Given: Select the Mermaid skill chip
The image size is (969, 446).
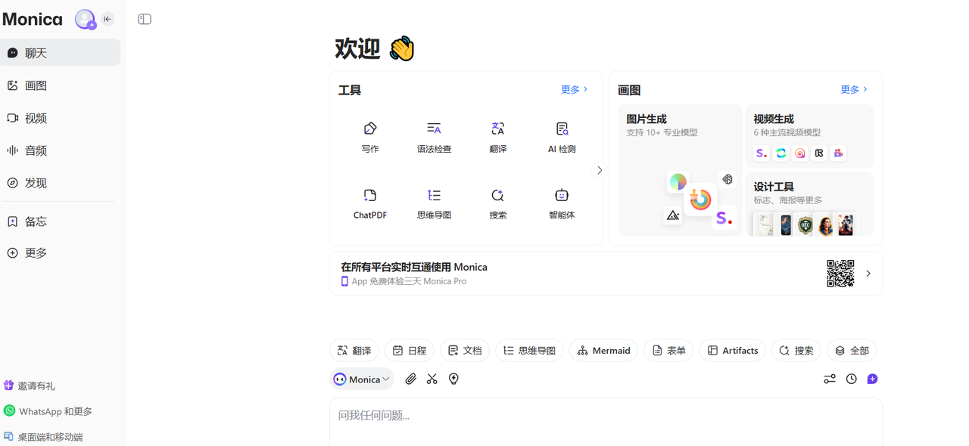Looking at the screenshot, I should tap(603, 350).
